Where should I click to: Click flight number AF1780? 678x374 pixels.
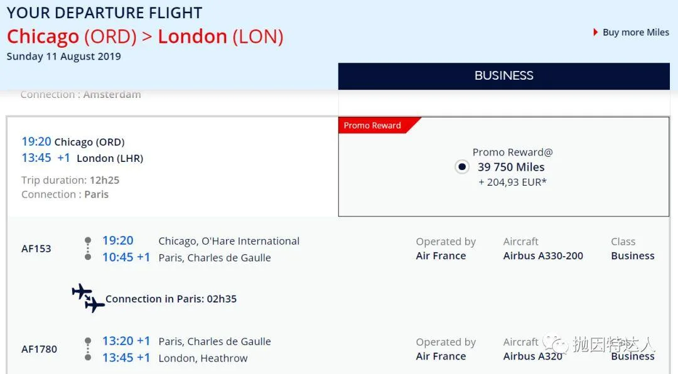39,350
